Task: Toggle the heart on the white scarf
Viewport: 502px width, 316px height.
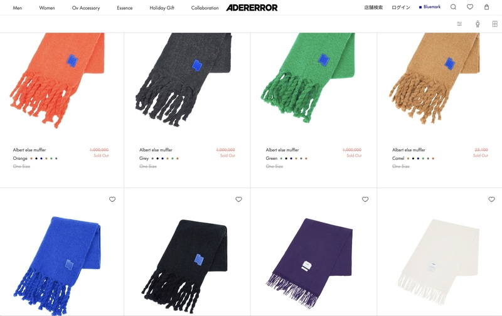Action: [491, 199]
